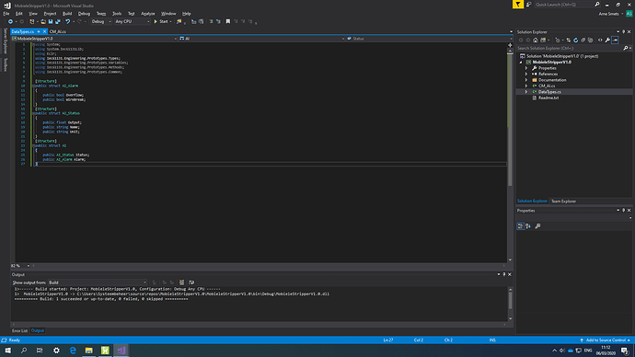Click the Find in Files toolbar icon
The height and width of the screenshot is (357, 635).
tap(179, 21)
